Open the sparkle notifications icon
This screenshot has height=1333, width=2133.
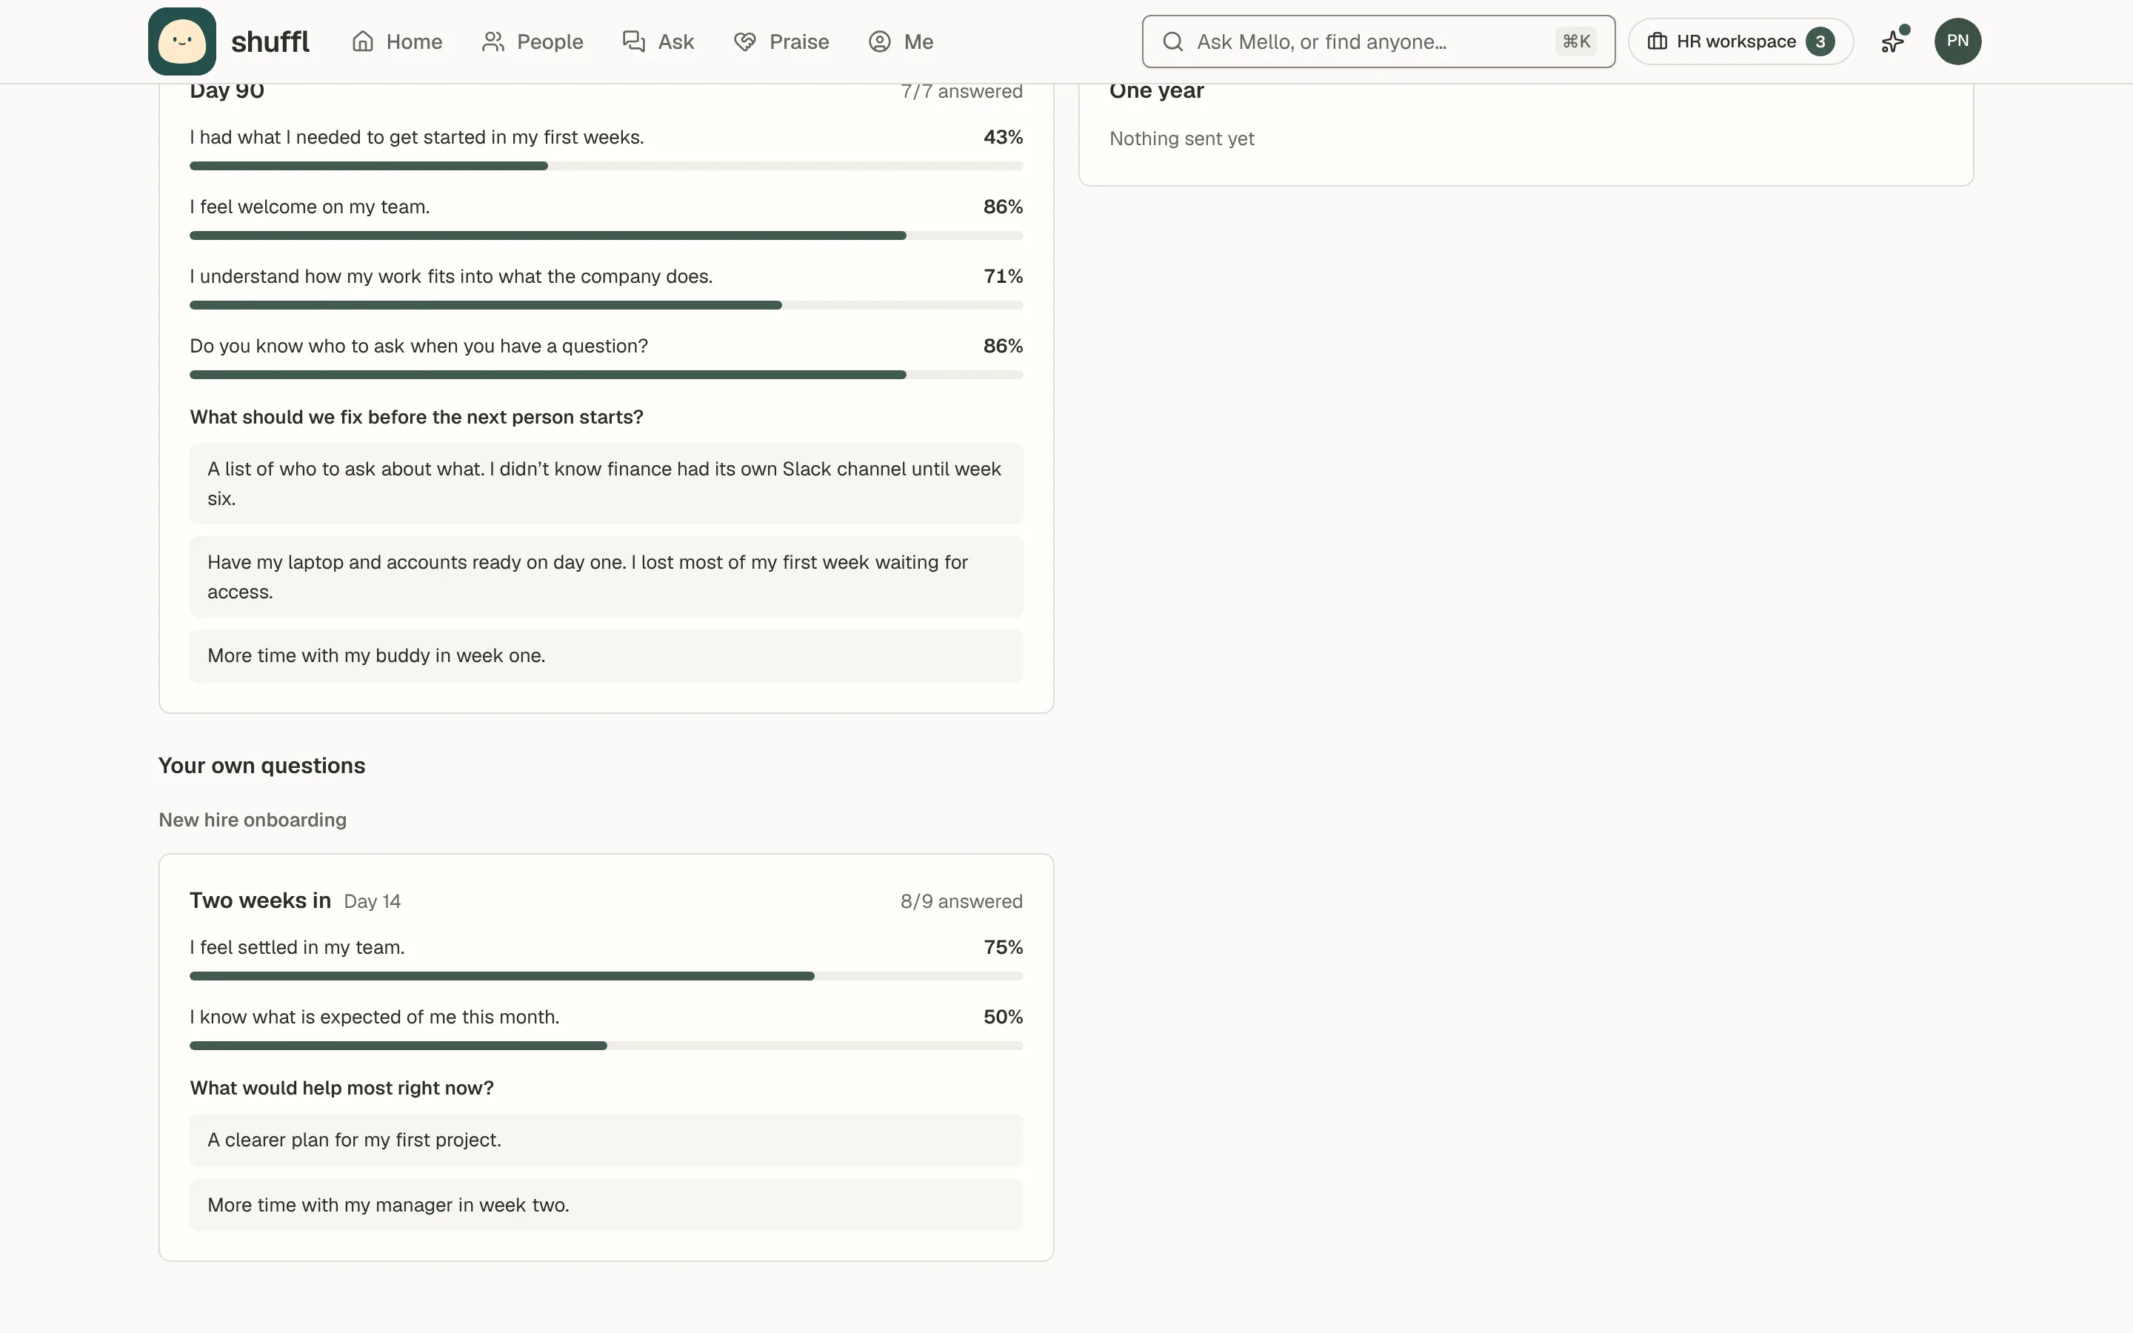1893,41
